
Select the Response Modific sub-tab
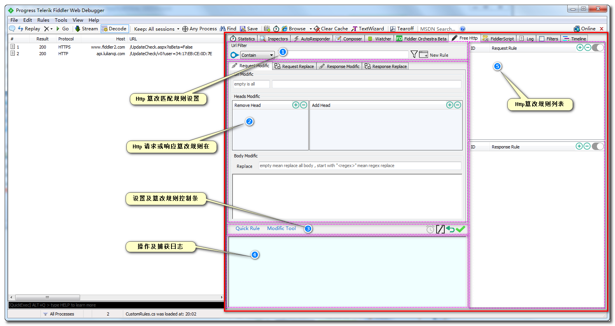[339, 66]
